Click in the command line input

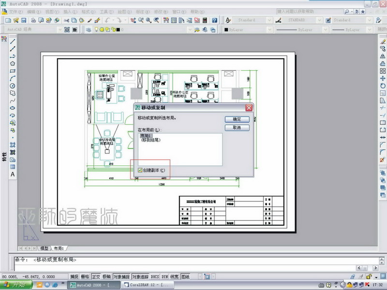(185, 268)
